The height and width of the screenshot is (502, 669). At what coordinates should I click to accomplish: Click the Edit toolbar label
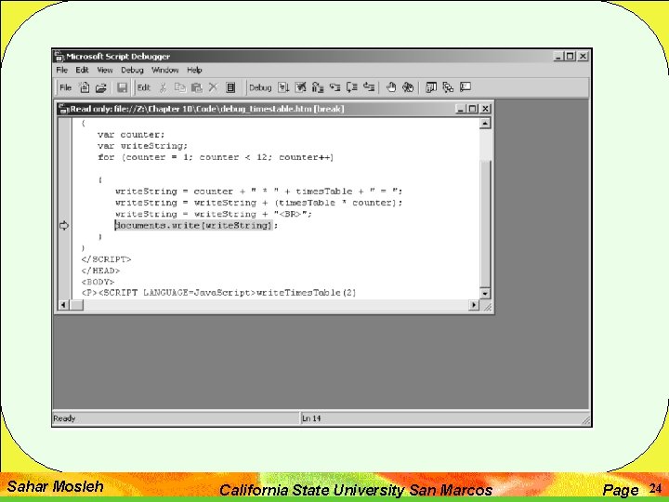(x=144, y=87)
